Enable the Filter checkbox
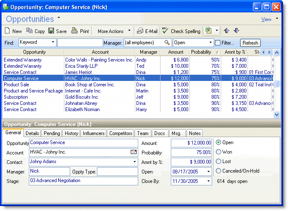 click(x=217, y=43)
